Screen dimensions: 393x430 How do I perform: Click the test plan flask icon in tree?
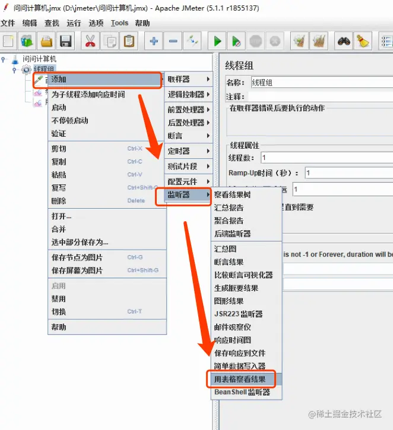click(15, 59)
